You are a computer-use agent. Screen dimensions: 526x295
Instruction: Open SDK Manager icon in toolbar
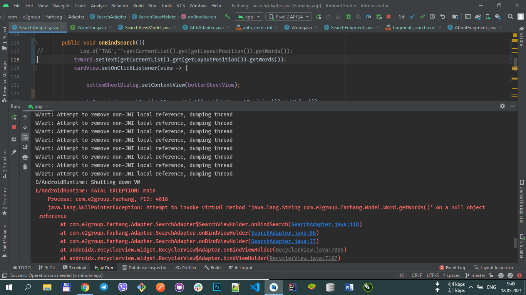[498, 17]
